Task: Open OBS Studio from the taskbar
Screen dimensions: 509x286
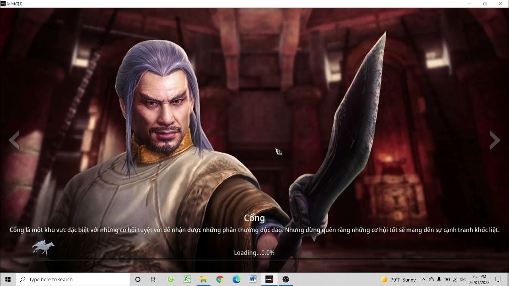Action: tap(286, 279)
